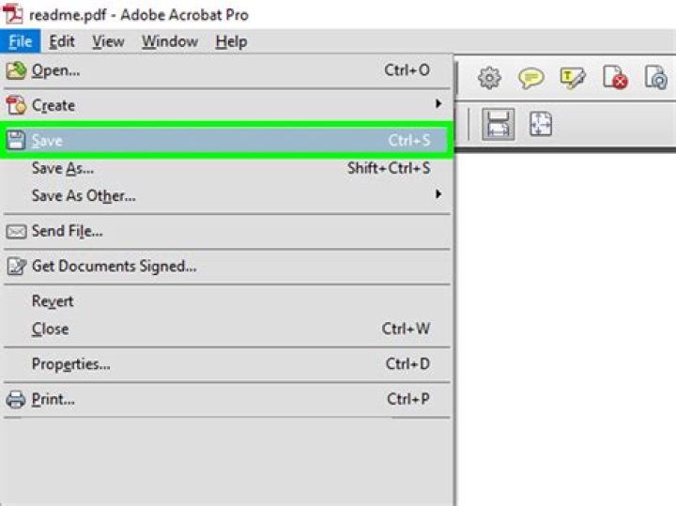Image resolution: width=676 pixels, height=506 pixels.
Task: Choose Open... from the File menu
Action: tap(55, 70)
